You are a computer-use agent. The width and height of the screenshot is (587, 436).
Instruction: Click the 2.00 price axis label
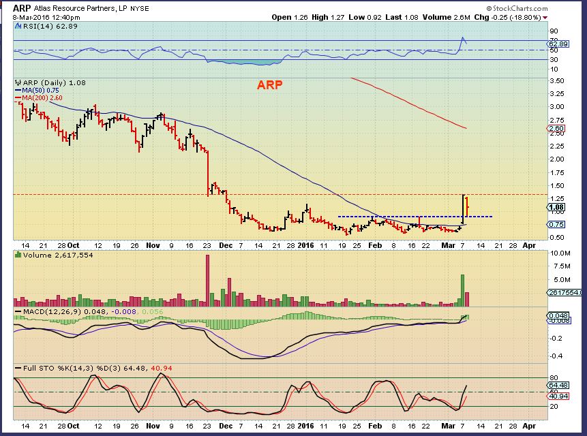coord(557,159)
